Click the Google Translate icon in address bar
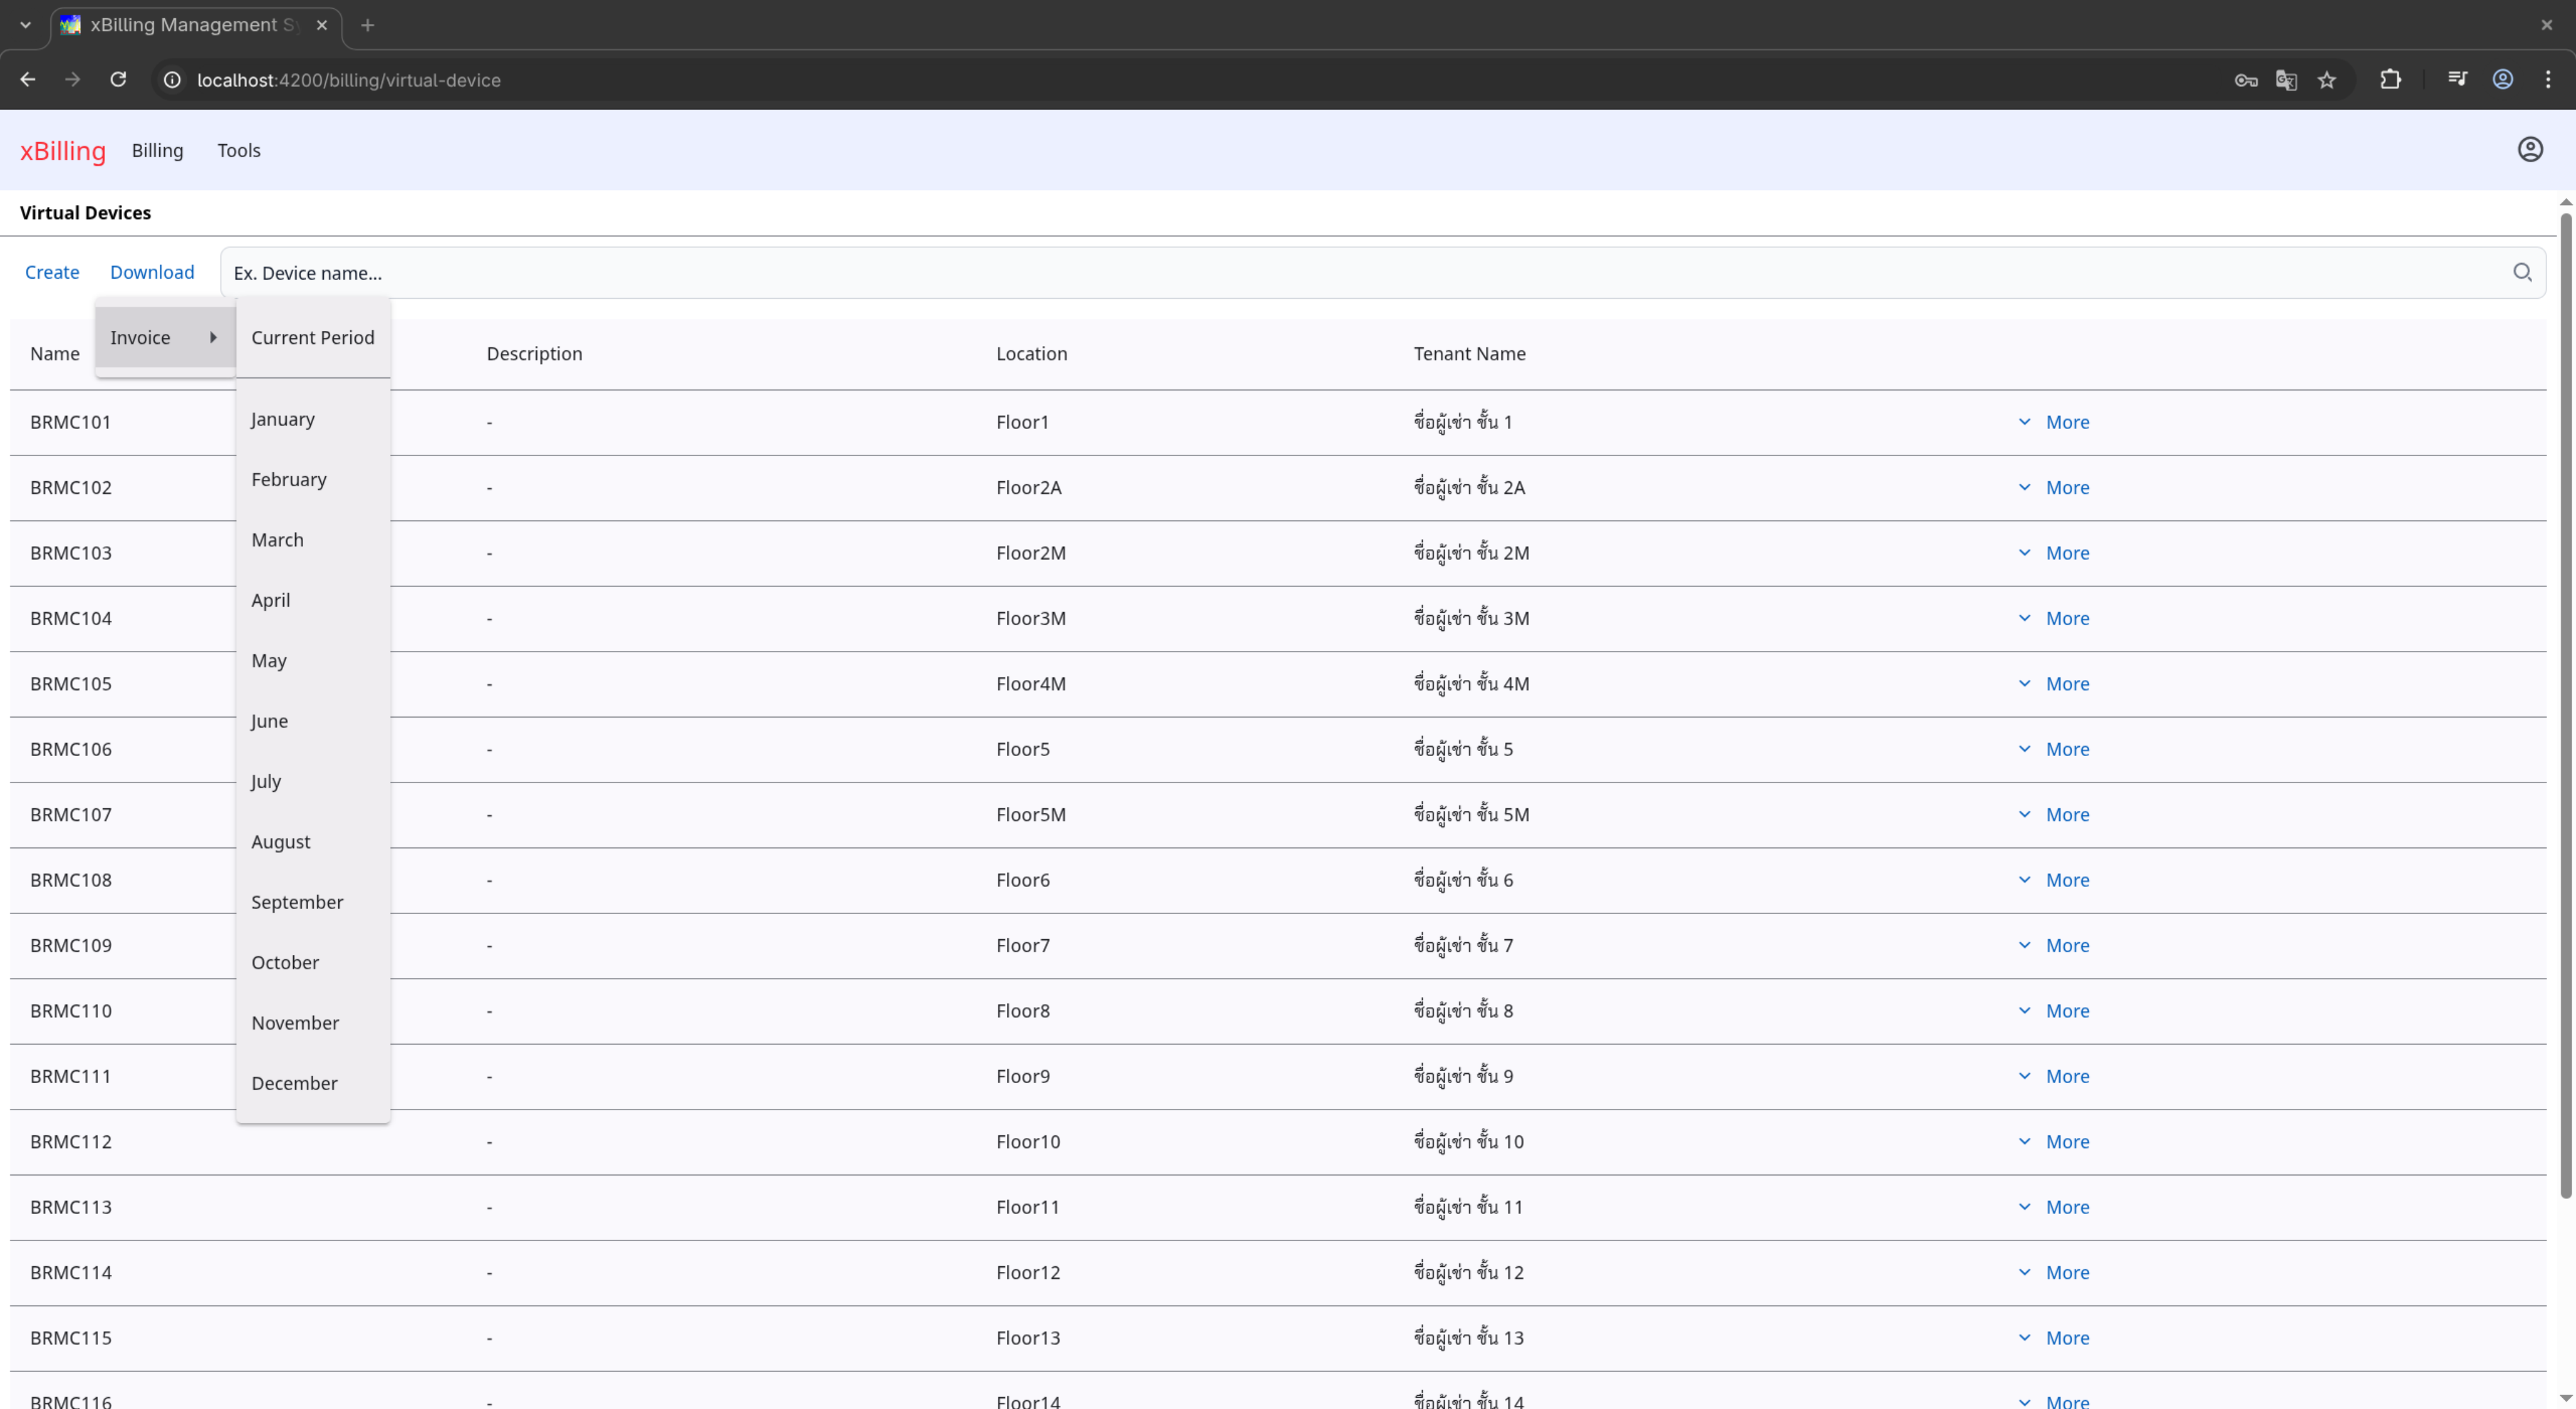Screen dimensions: 2576x1409 tap(2286, 80)
